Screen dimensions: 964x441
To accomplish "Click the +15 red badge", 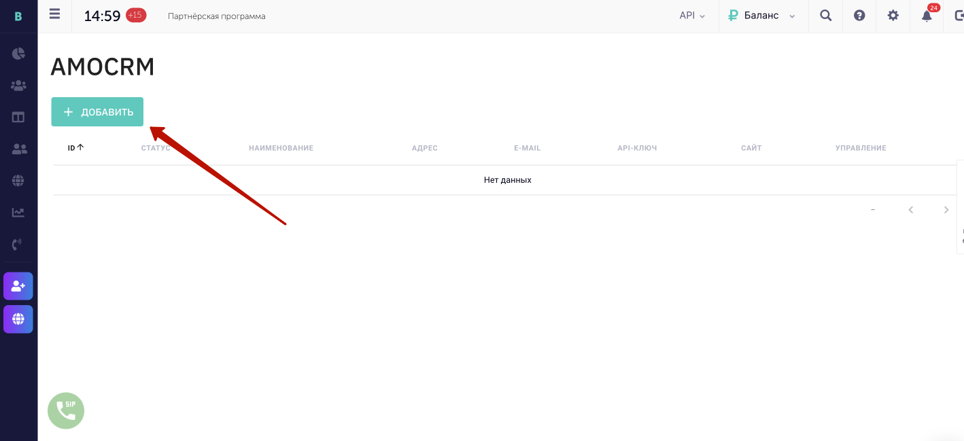I will pos(136,15).
